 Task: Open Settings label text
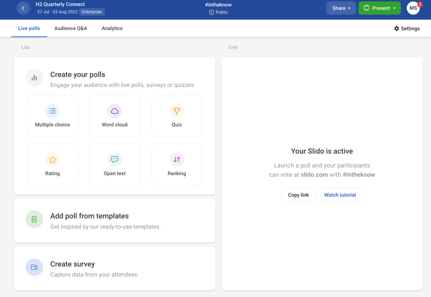coord(410,29)
